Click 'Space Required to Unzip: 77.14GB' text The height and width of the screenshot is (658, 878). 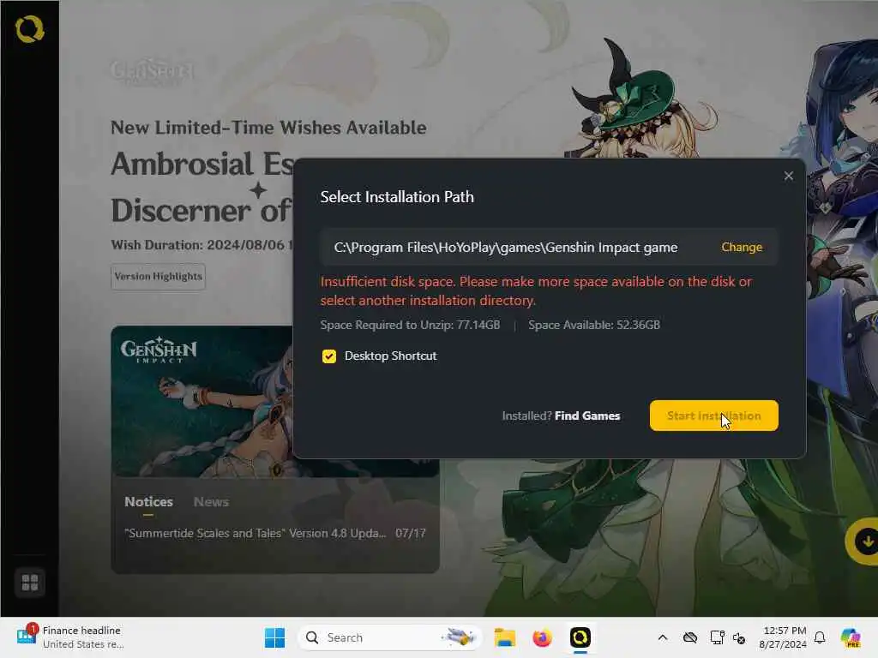click(410, 325)
